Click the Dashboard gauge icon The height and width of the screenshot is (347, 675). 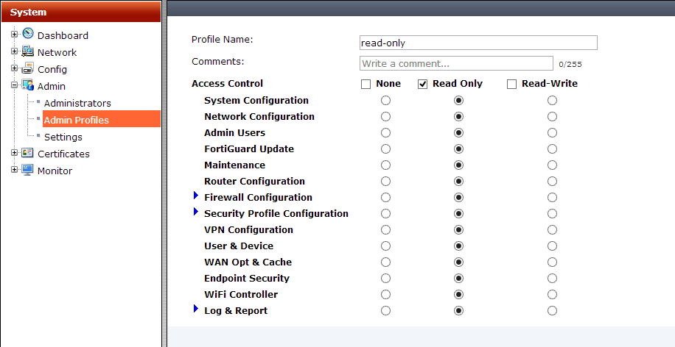pos(27,34)
